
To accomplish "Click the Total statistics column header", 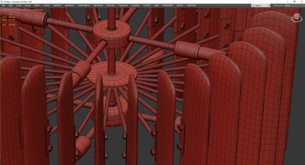I will tap(11, 15).
